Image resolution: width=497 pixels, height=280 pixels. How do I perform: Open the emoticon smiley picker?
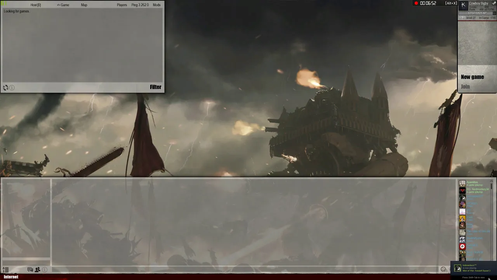pyautogui.click(x=443, y=269)
